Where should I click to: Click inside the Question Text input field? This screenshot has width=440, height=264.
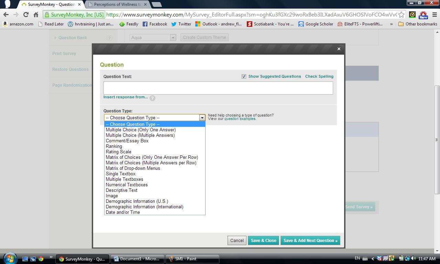tap(218, 88)
